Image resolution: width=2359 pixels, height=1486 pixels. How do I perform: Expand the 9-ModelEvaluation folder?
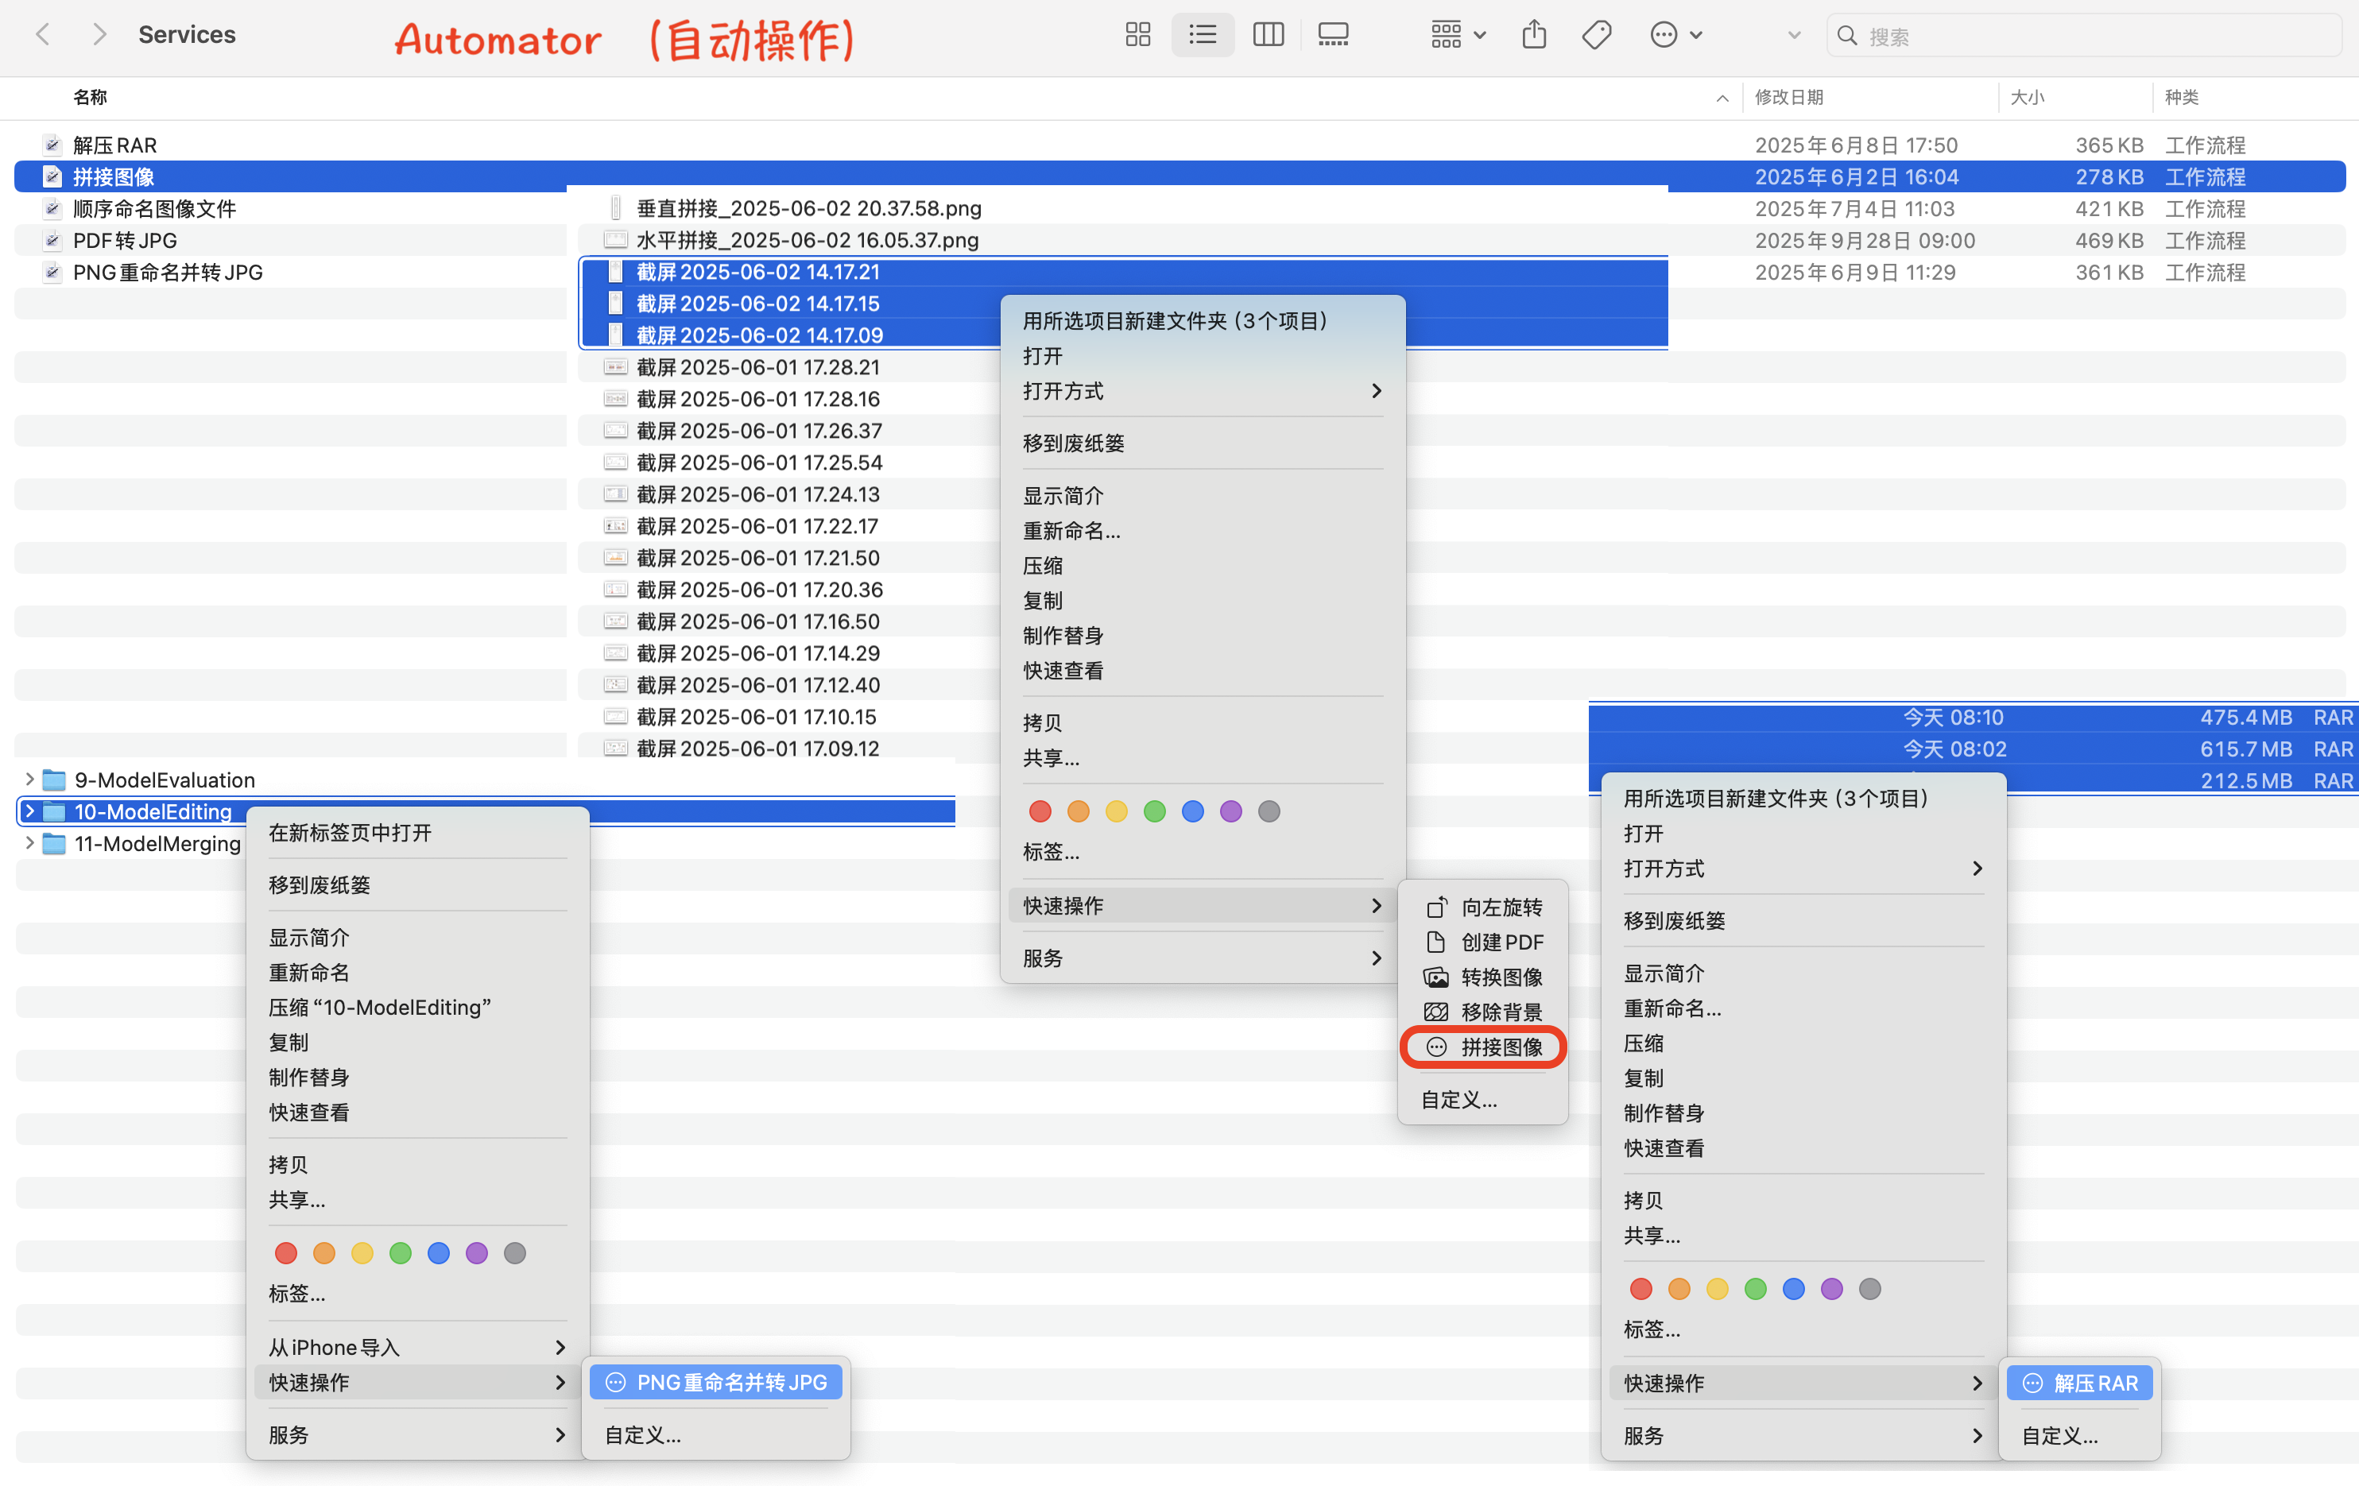(29, 780)
